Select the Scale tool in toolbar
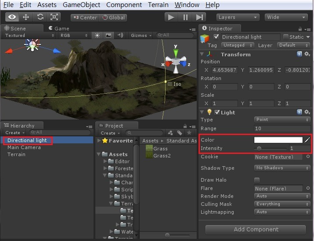The height and width of the screenshot is (241, 314). [54, 17]
